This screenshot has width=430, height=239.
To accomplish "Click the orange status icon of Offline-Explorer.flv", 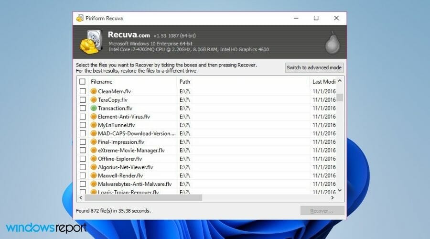I will coord(94,159).
